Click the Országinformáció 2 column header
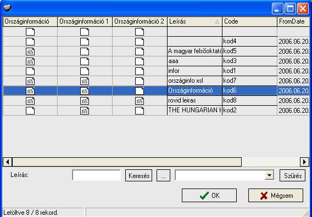 tap(140, 21)
